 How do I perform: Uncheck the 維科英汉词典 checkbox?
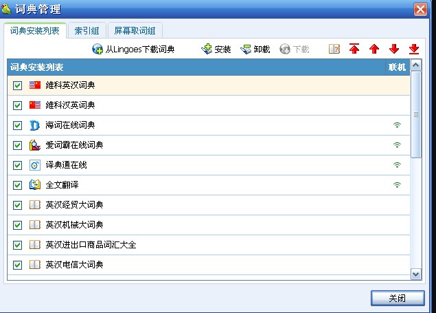tap(18, 85)
